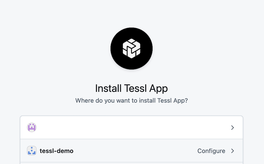Select the tessl-demo organization name
The image size is (264, 164).
click(57, 151)
